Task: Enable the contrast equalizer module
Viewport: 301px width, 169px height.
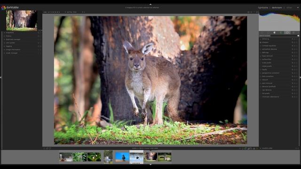Action: (261, 46)
